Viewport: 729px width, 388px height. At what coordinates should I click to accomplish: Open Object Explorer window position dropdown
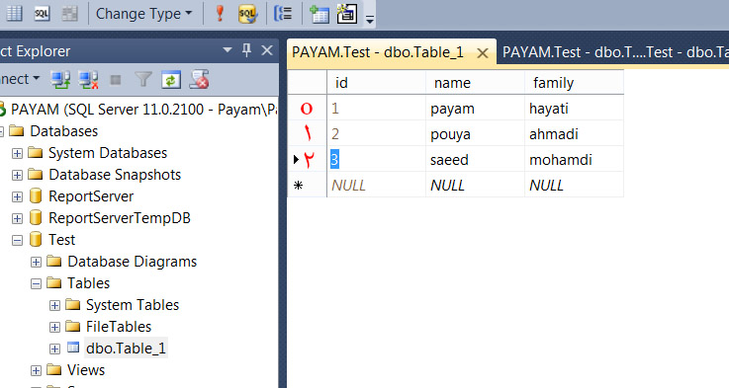click(x=228, y=50)
